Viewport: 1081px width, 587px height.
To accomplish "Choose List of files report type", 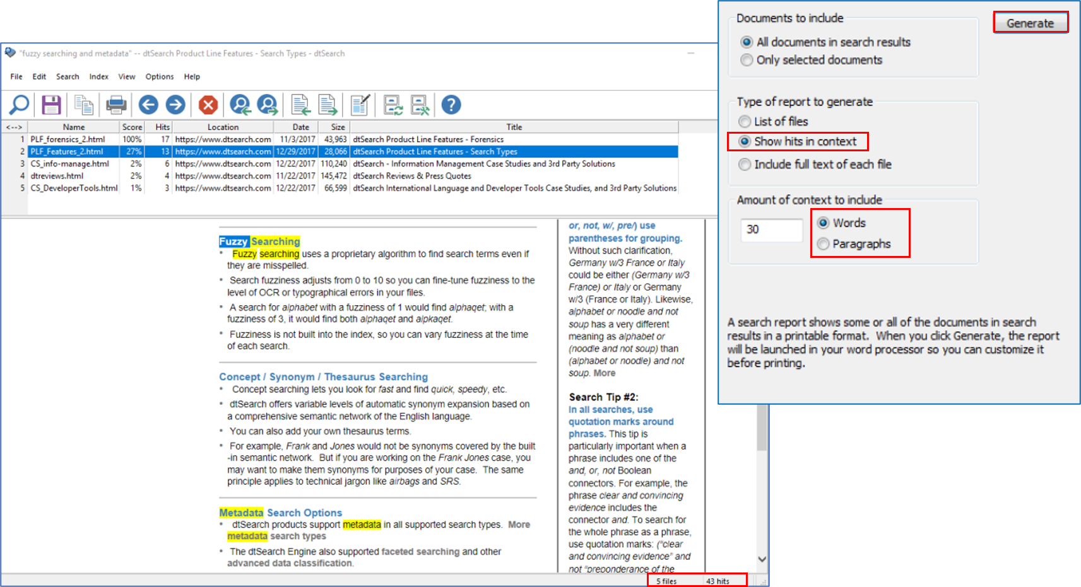I will [774, 121].
